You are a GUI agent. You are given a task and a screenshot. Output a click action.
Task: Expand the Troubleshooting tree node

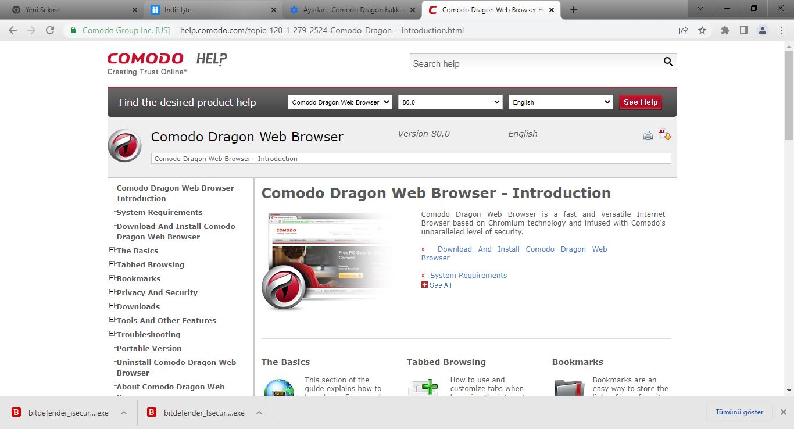112,334
